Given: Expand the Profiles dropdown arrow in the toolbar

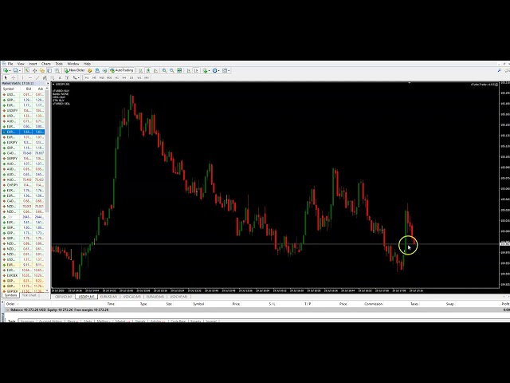Looking at the screenshot, I should pos(18,70).
